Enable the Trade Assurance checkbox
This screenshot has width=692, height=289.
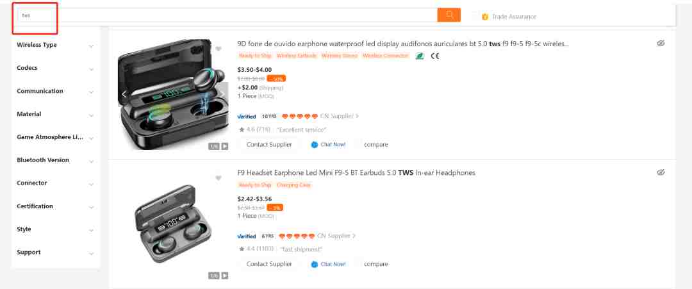(x=474, y=16)
